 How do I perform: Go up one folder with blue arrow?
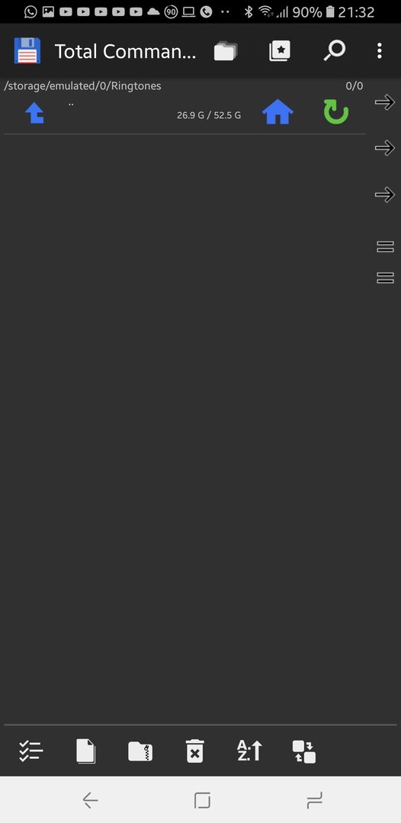[34, 113]
